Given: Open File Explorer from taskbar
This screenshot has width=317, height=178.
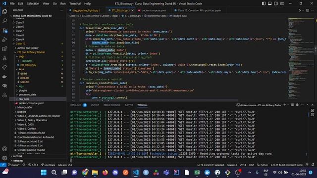Looking at the screenshot, I should [95, 173].
